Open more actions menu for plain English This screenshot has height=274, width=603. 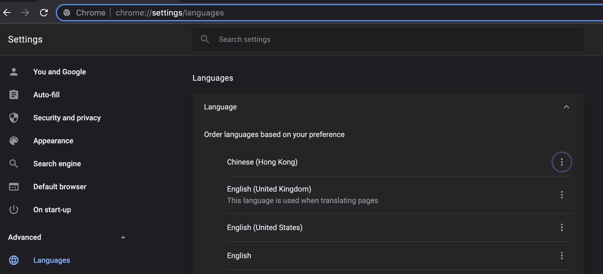pyautogui.click(x=562, y=256)
